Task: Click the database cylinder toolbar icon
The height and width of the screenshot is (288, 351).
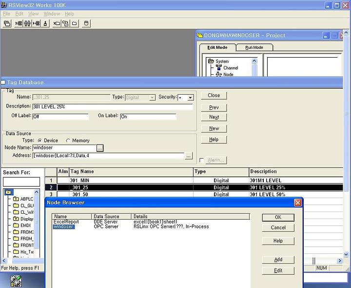Action: coord(86,23)
